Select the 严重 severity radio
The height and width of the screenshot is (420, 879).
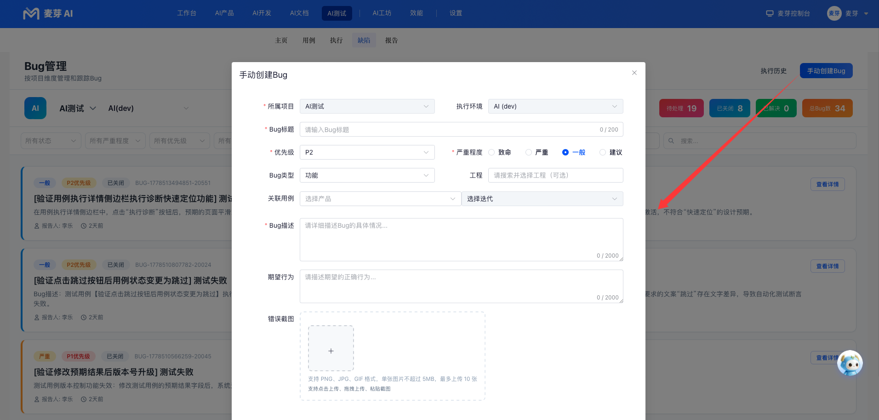[x=529, y=152]
